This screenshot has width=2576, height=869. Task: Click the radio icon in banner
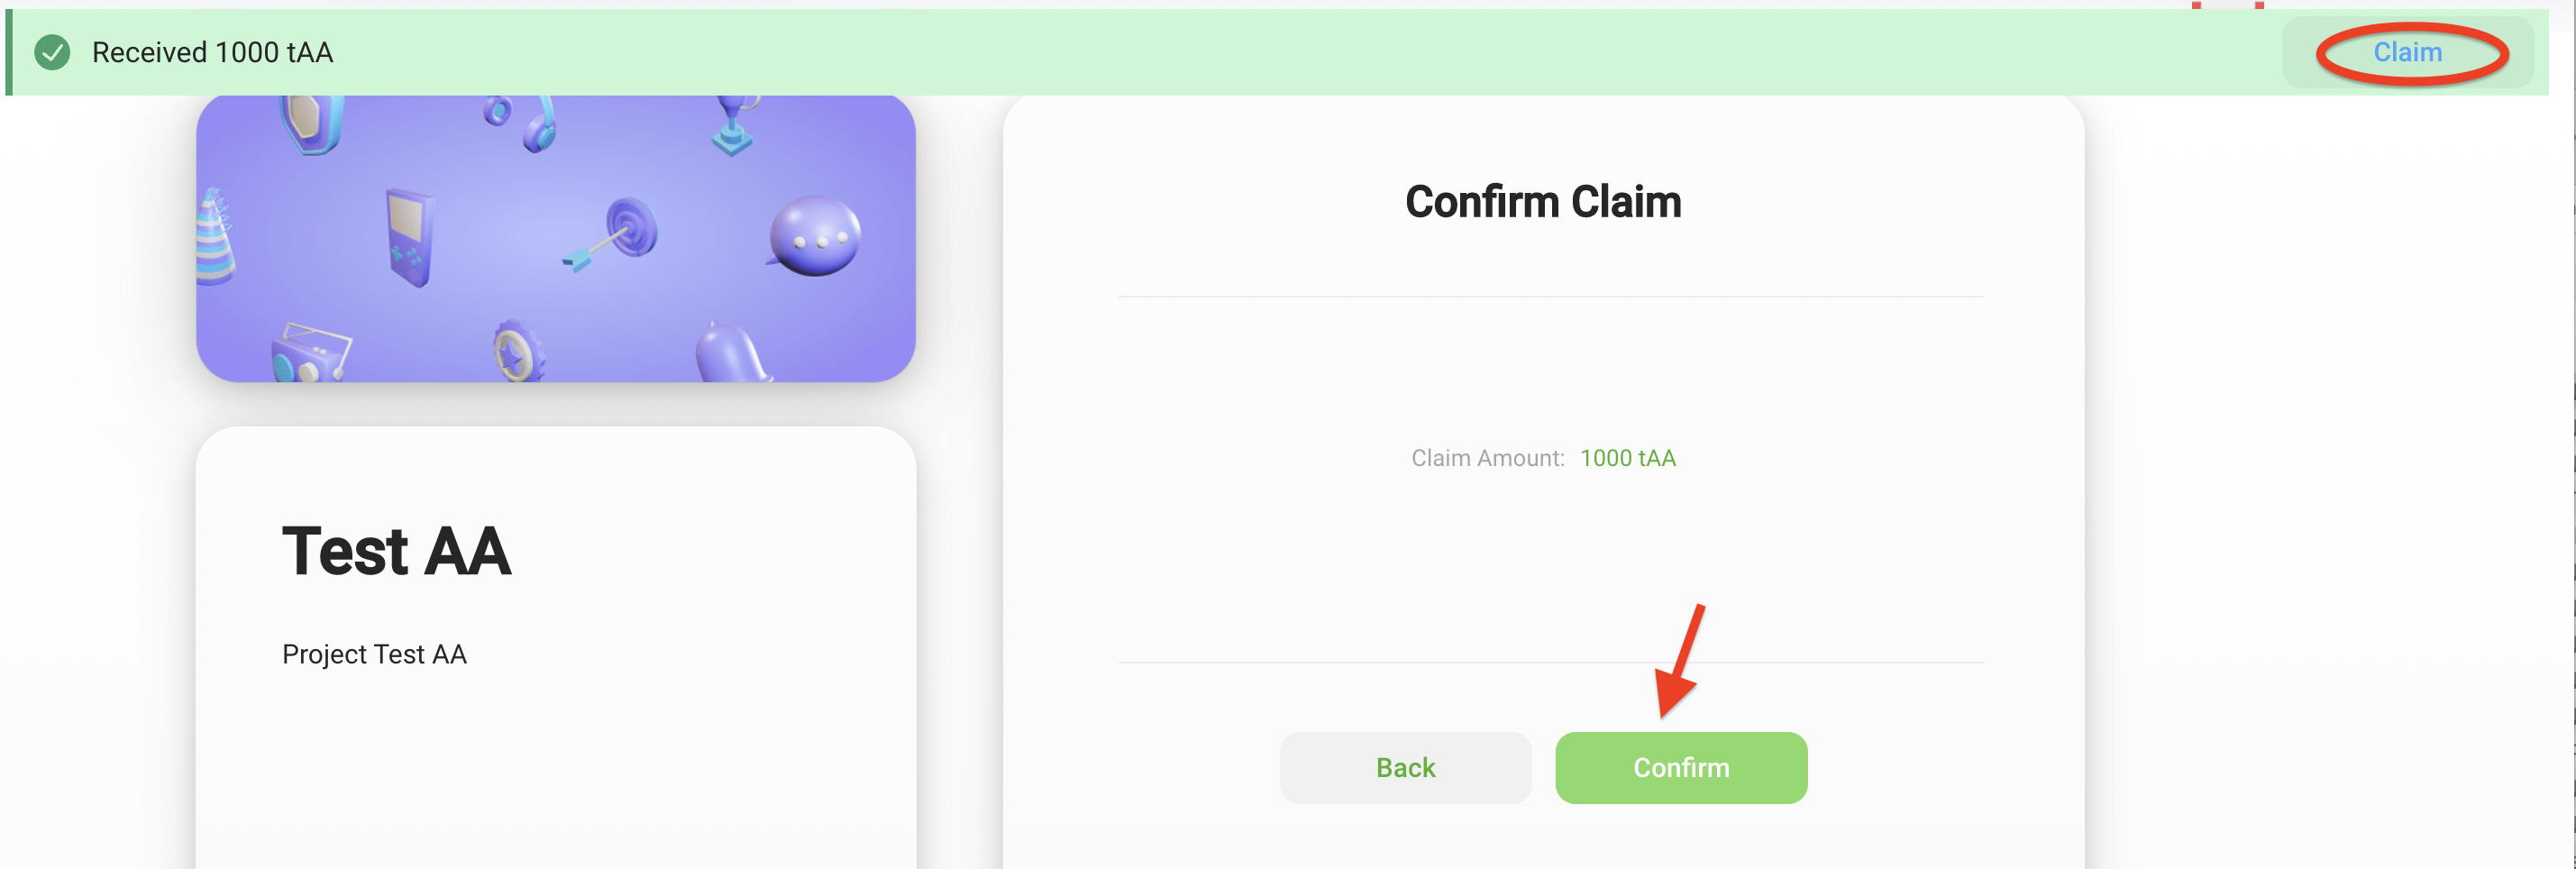coord(310,355)
